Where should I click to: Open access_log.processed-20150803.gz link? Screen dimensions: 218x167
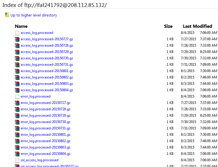click(47, 84)
